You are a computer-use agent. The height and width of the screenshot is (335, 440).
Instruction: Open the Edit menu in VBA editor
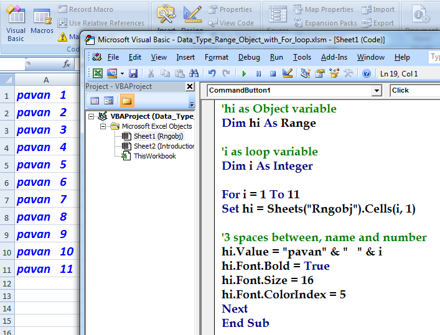pyautogui.click(x=134, y=57)
